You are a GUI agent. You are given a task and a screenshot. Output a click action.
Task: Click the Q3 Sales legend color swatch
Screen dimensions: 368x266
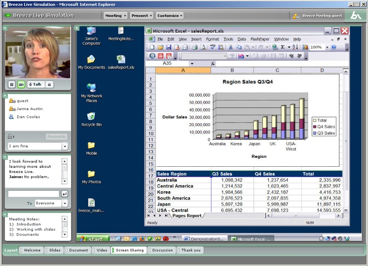[x=315, y=133]
